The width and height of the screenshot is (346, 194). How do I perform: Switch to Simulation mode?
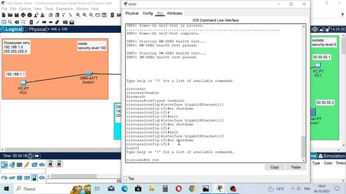coord(331,156)
